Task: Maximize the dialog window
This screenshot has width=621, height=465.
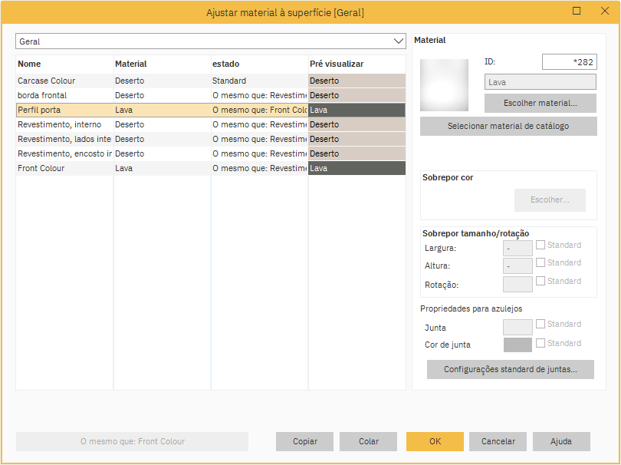Action: [577, 12]
